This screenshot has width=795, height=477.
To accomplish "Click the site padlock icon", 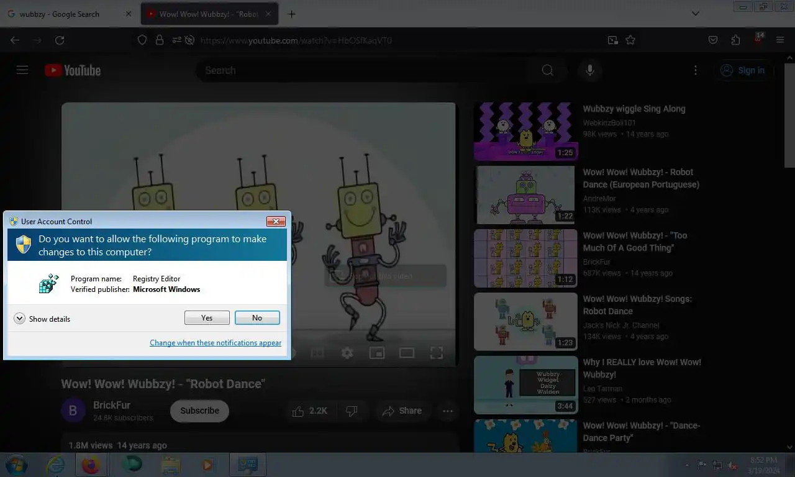I will tap(160, 40).
